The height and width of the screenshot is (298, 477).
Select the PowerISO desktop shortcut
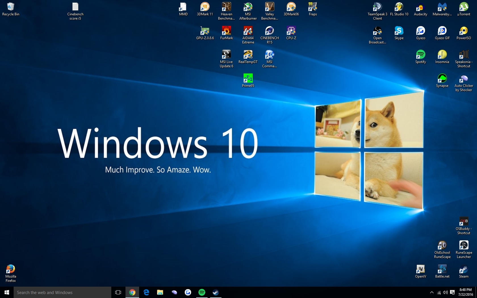click(464, 33)
